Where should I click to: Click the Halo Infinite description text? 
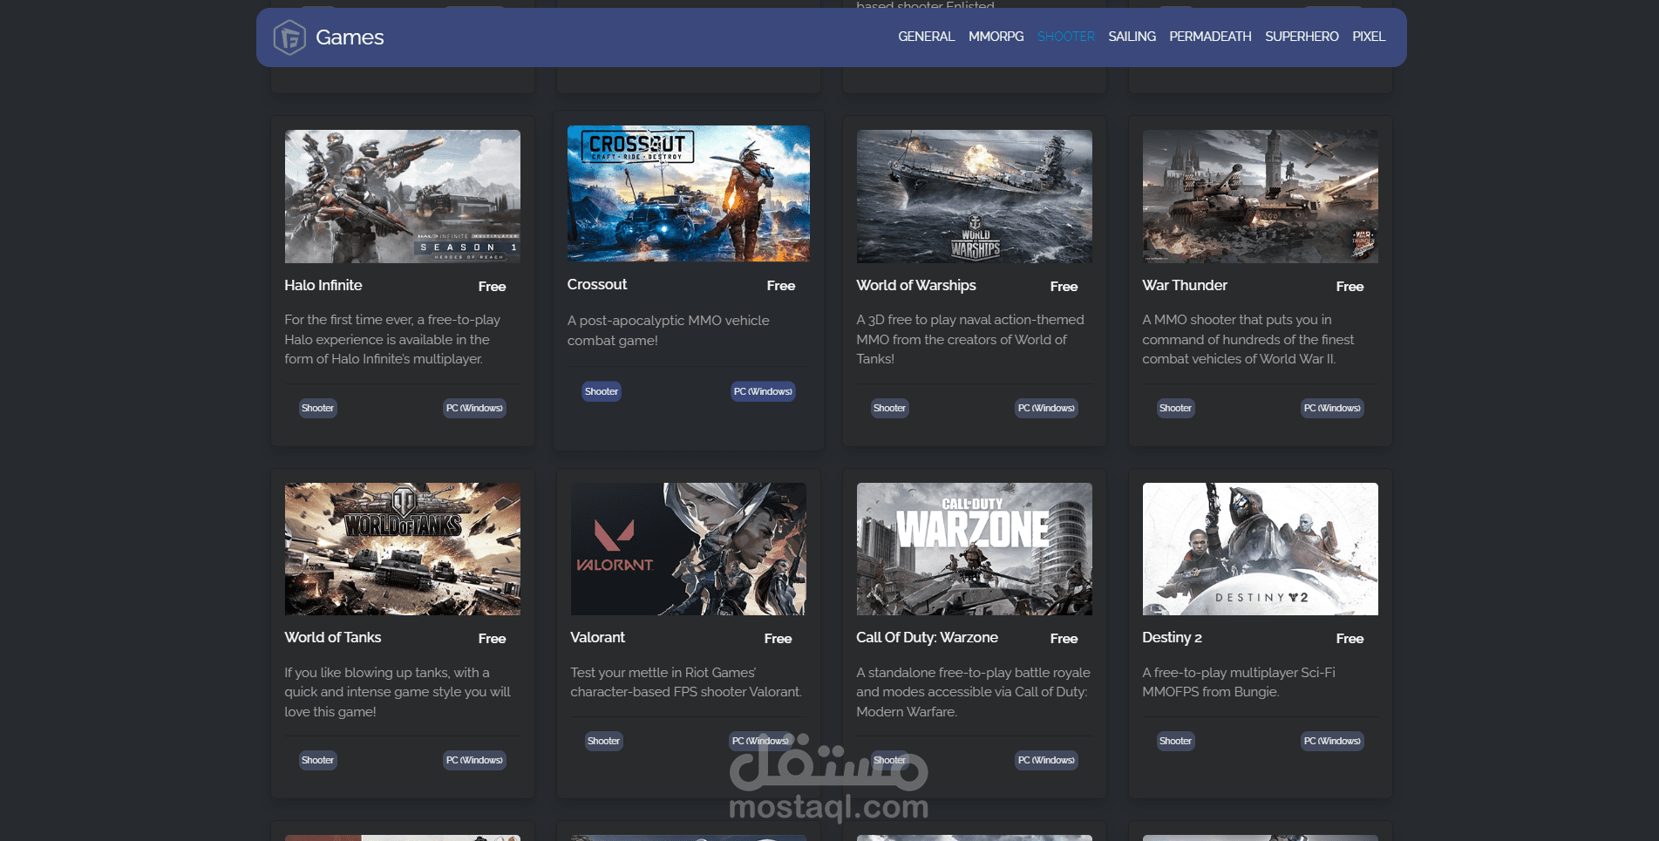393,339
